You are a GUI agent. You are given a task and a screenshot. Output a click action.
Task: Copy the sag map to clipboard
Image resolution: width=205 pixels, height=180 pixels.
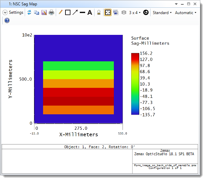[x=36, y=12]
